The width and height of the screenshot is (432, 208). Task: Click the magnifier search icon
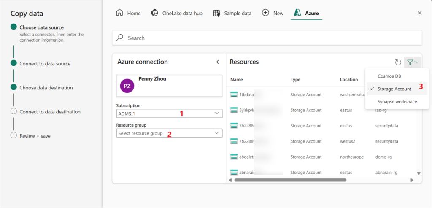click(120, 38)
